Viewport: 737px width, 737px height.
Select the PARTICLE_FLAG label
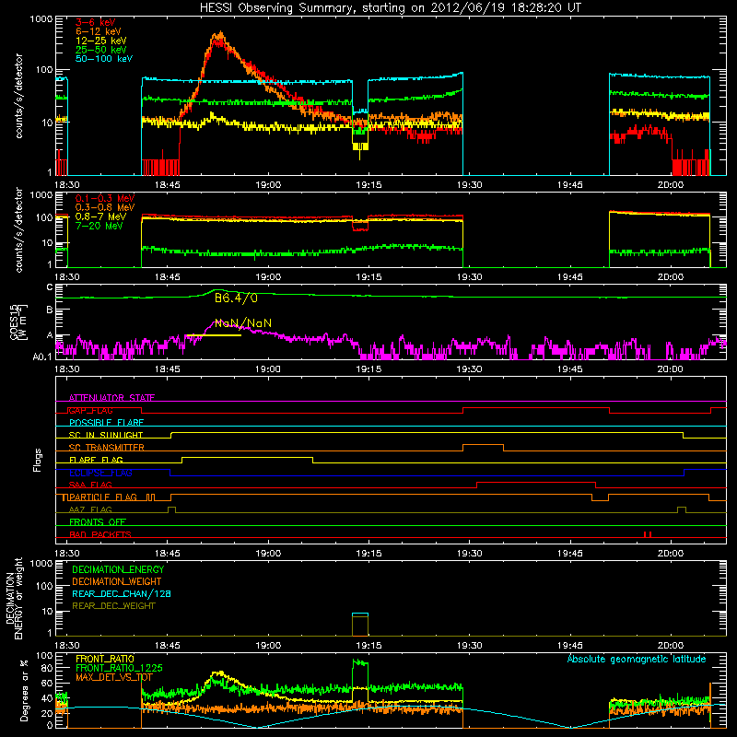(103, 497)
